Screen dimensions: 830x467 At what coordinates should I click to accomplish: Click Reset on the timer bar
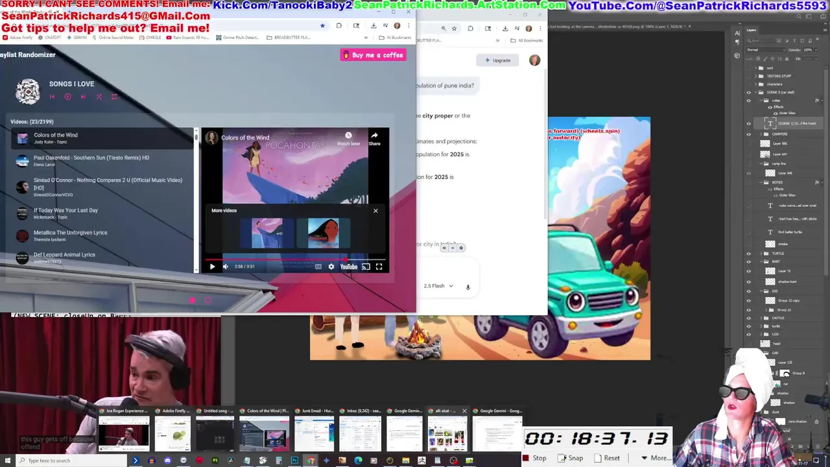point(607,458)
